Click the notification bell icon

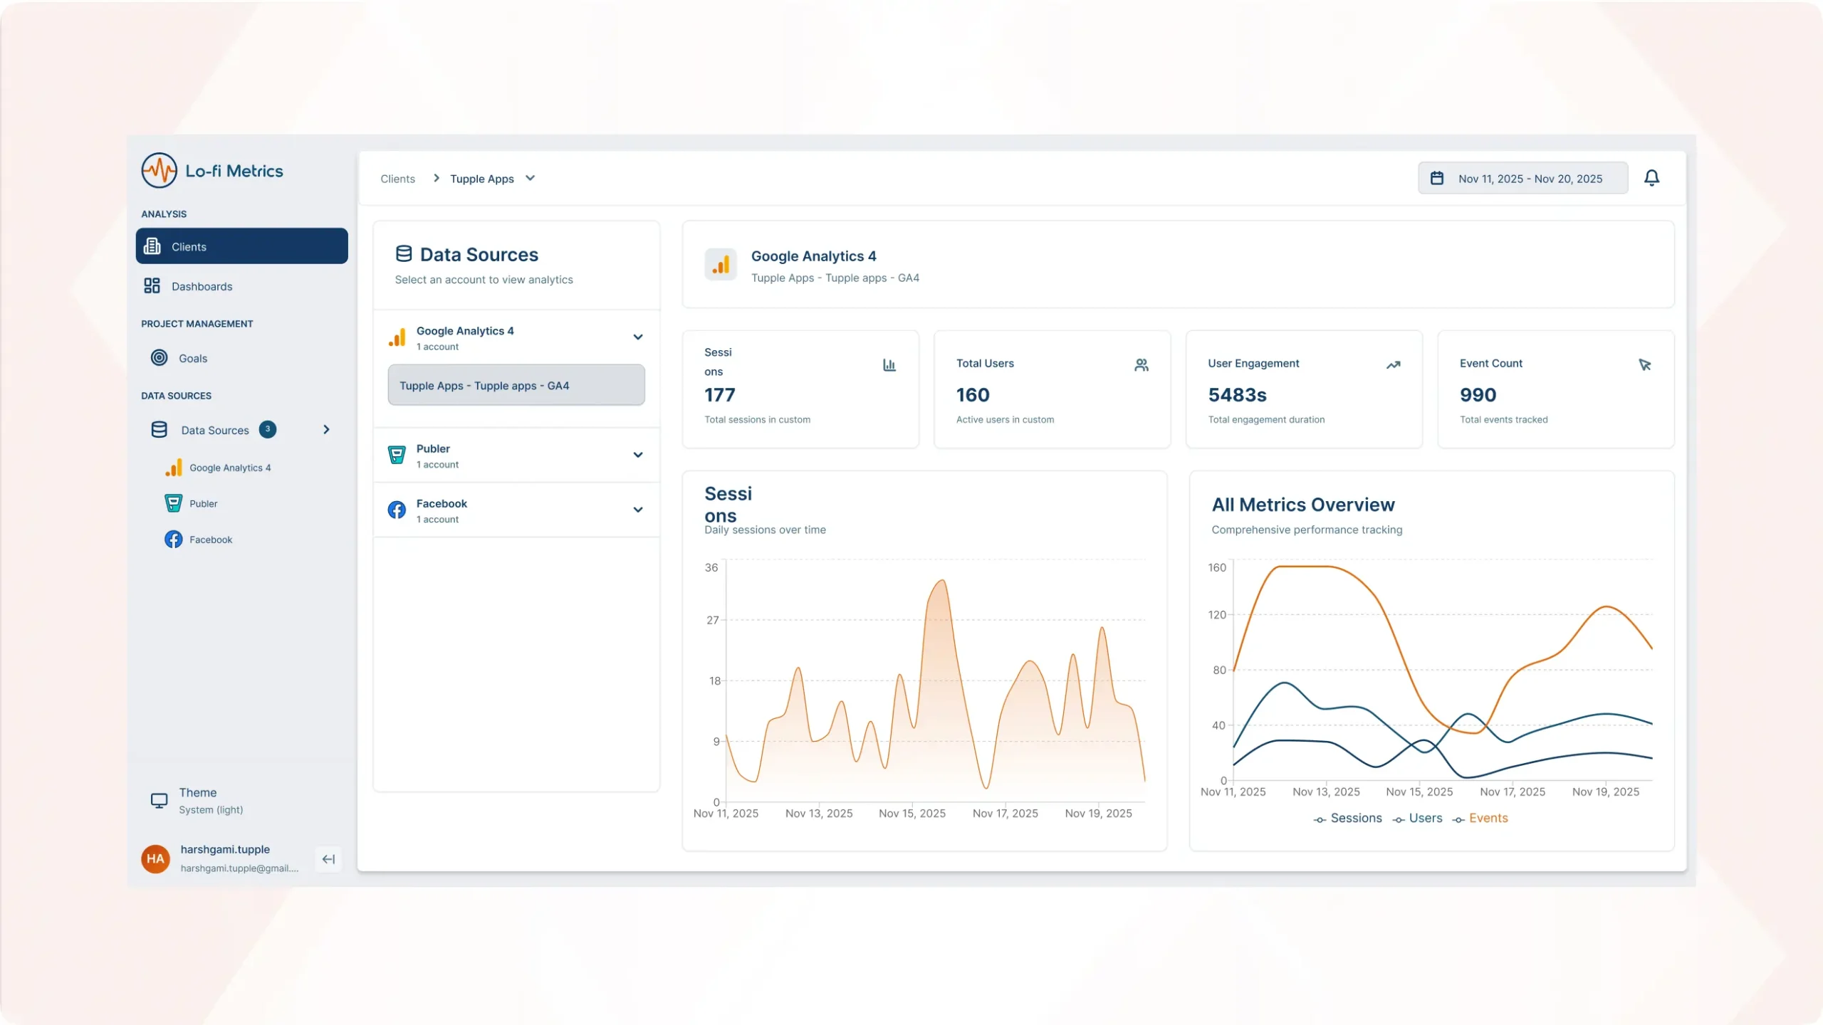(1651, 178)
